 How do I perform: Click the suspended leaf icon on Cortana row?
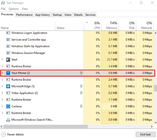81,106
